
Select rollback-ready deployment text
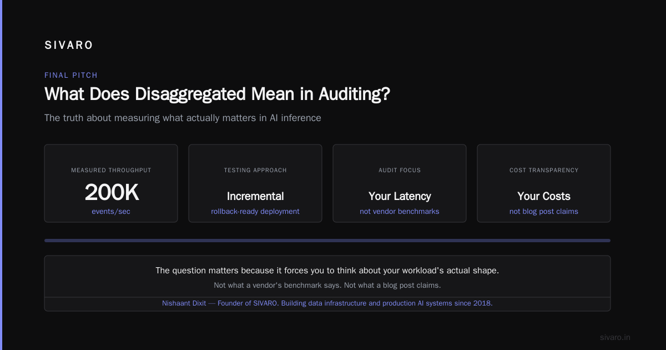[x=255, y=212]
